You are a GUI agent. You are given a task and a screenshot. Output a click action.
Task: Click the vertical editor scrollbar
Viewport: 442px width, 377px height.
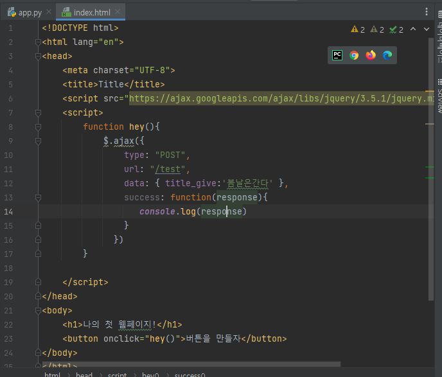click(x=430, y=169)
